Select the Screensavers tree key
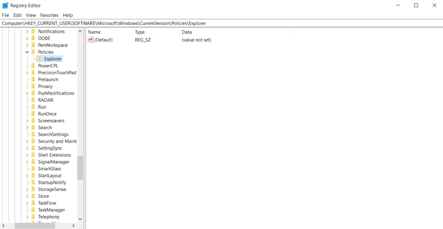This screenshot has width=443, height=229. click(x=51, y=121)
